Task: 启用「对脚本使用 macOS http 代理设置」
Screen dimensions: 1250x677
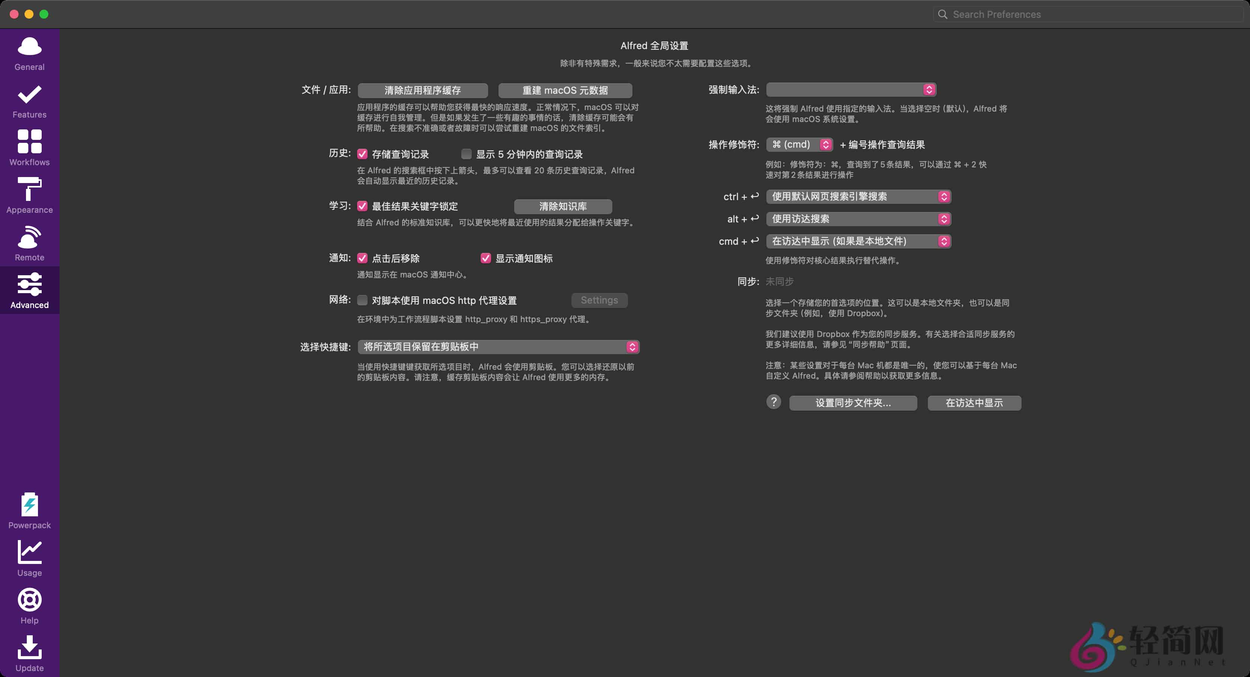Action: click(362, 301)
